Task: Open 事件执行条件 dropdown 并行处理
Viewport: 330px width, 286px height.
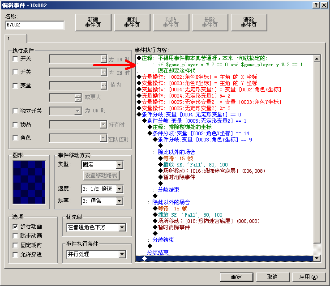Action: (x=122, y=254)
